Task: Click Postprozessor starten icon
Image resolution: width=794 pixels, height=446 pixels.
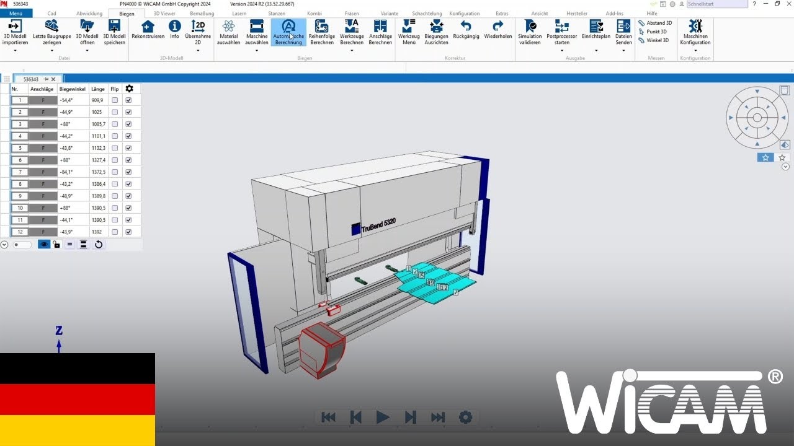Action: [x=562, y=26]
